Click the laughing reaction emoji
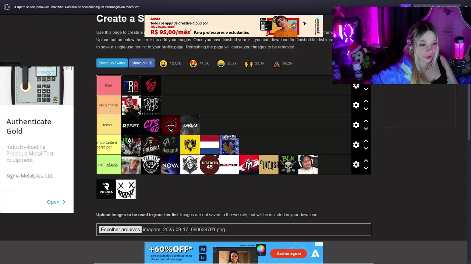 [x=221, y=63]
